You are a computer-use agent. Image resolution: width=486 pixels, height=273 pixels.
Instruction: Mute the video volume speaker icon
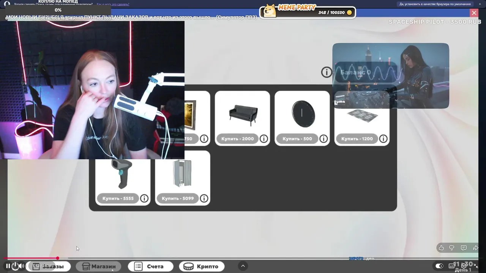point(21,266)
